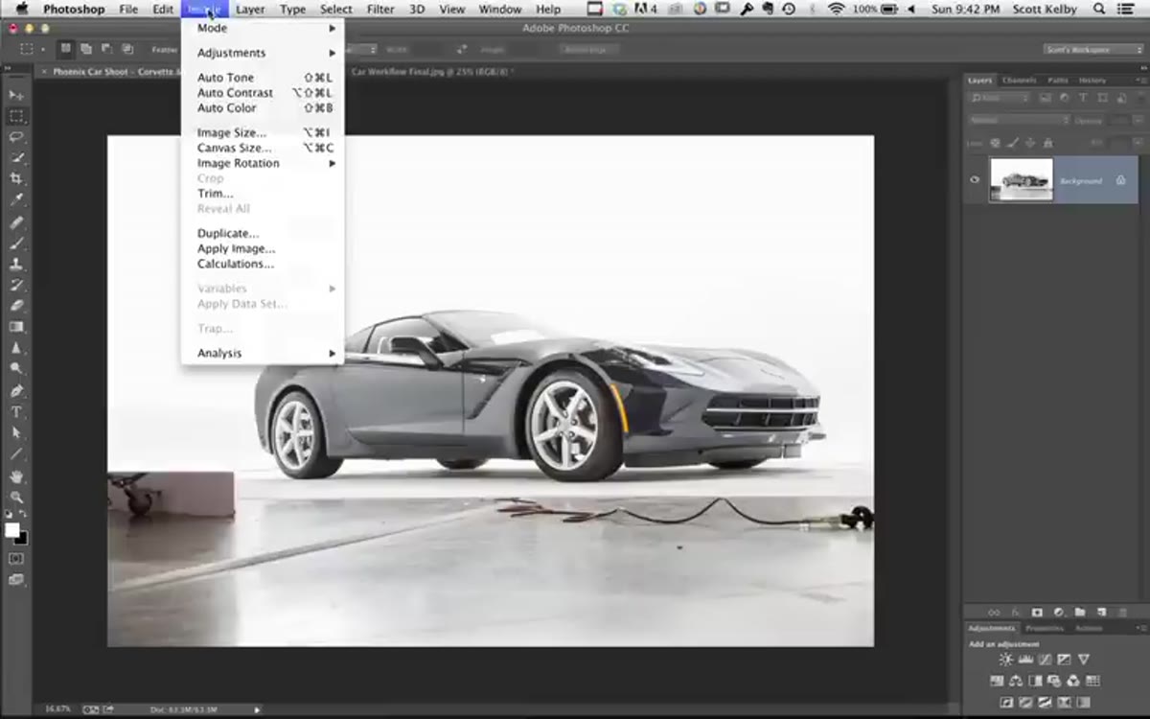
Task: Toggle type layer filter in Layers panel
Action: pos(1083,97)
